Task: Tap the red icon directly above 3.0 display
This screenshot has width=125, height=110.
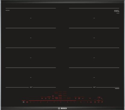Action: 53,96
